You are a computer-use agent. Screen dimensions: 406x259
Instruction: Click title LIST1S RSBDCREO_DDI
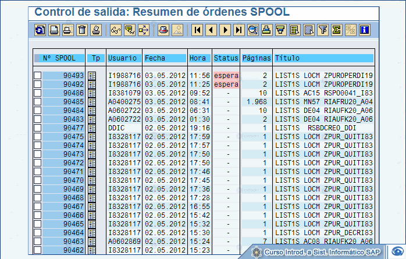315,128
